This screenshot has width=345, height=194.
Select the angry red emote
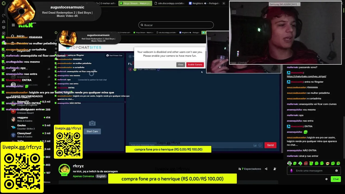coord(306,163)
